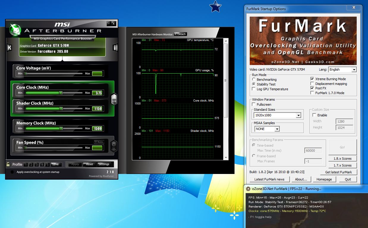Uncheck Xtreme Burning Mode
This screenshot has height=228, width=368.
coord(312,79)
